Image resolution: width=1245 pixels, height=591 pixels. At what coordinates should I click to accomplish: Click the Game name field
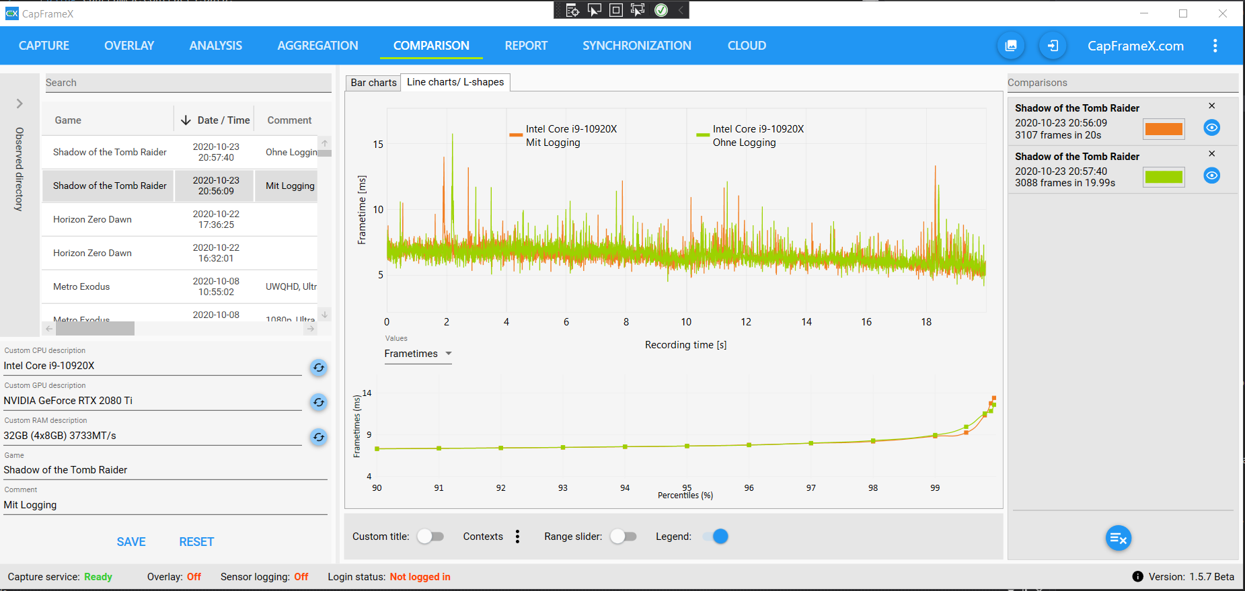(x=165, y=470)
